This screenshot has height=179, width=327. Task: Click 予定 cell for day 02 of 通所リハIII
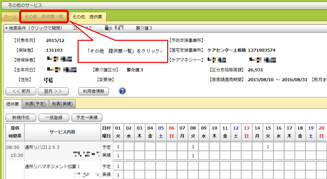pyautogui.click(x=129, y=147)
